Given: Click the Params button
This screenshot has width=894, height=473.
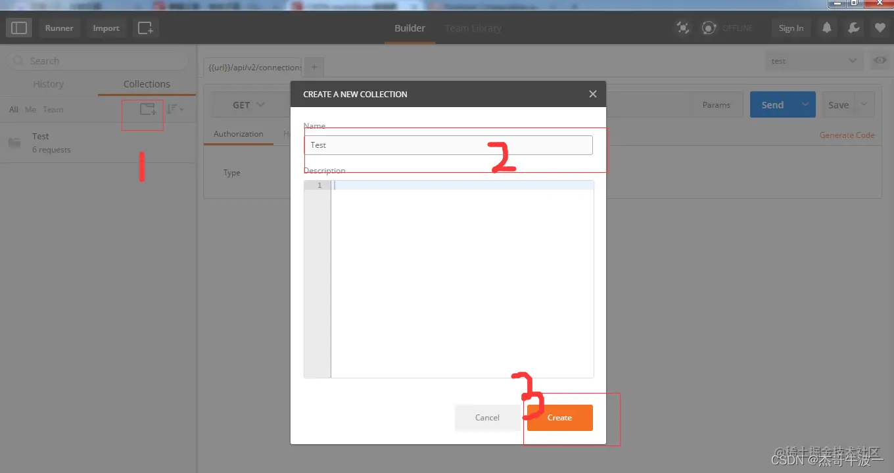Looking at the screenshot, I should point(717,105).
